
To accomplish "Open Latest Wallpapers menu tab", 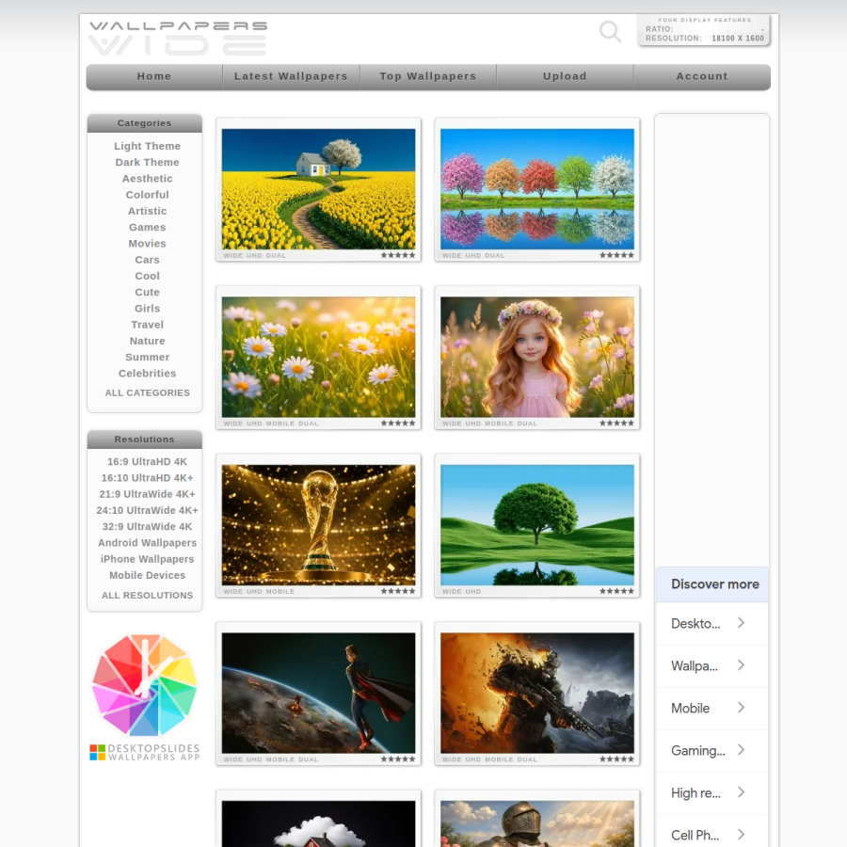I will tap(291, 77).
